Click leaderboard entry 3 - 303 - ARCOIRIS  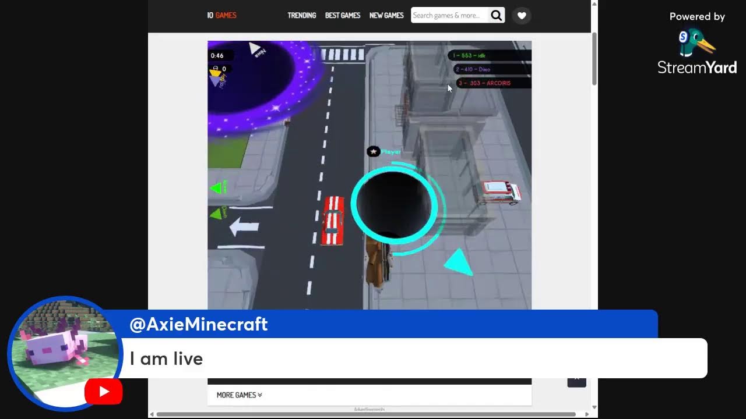[494, 83]
